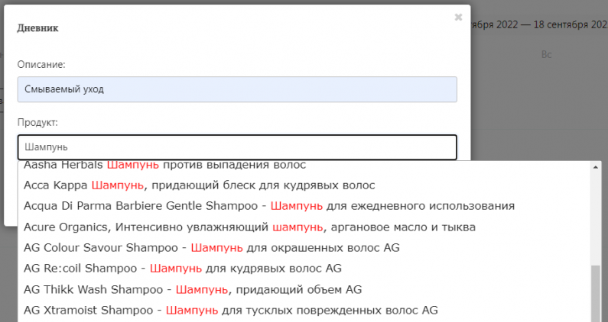Click the Описание field containing 'Смываемый уход'
Image resolution: width=608 pixels, height=322 pixels.
(237, 89)
